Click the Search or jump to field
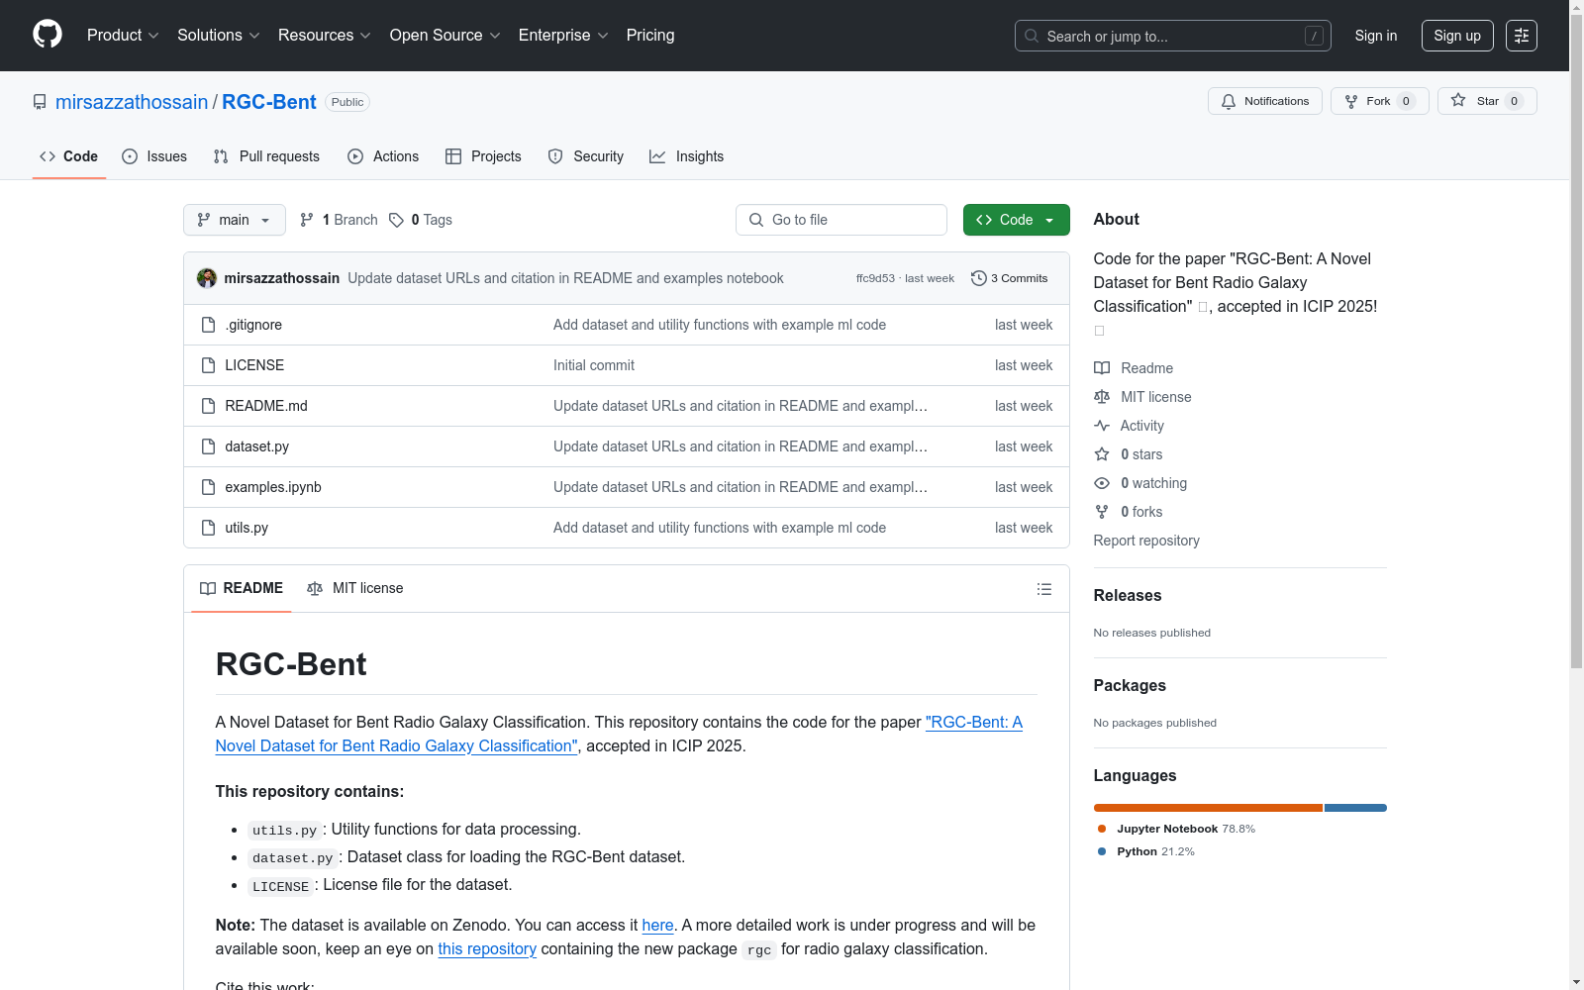This screenshot has width=1584, height=990. [x=1173, y=36]
